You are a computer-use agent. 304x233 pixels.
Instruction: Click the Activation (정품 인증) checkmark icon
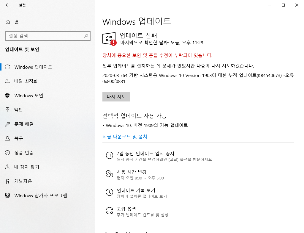pos(7,153)
